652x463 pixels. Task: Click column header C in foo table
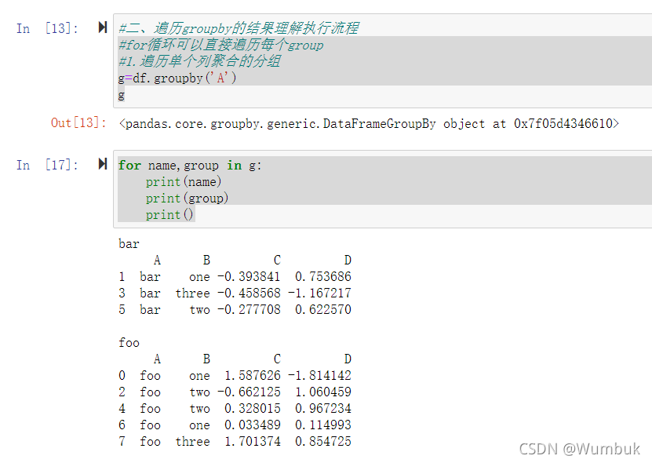(x=277, y=359)
